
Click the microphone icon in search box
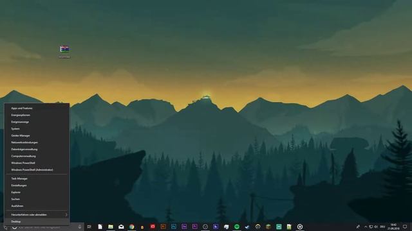click(80, 227)
